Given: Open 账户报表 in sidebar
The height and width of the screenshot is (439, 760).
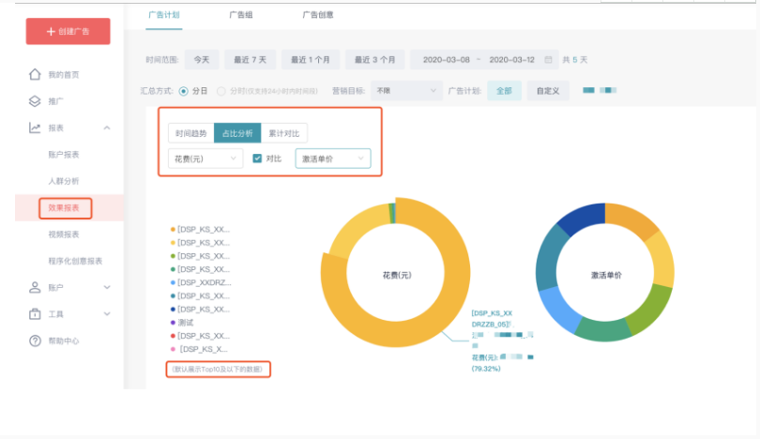Looking at the screenshot, I should coord(64,155).
